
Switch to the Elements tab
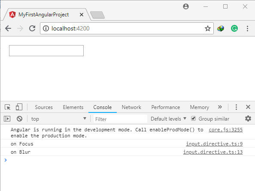coord(73,107)
